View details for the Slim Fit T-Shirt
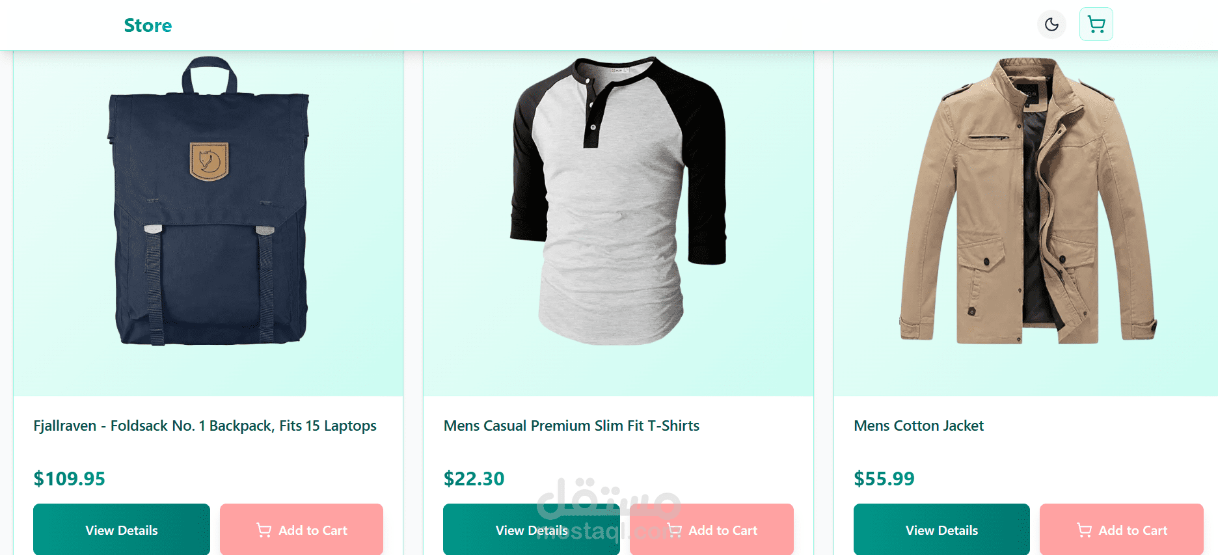The height and width of the screenshot is (555, 1218). [x=532, y=530]
